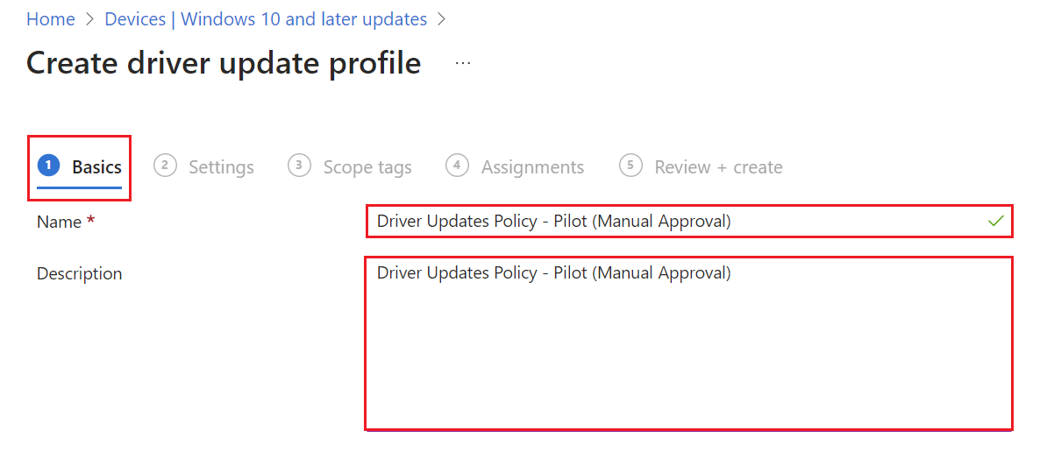Open the ellipsis more options menu
Viewport: 1047px width, 473px height.
pos(463,64)
